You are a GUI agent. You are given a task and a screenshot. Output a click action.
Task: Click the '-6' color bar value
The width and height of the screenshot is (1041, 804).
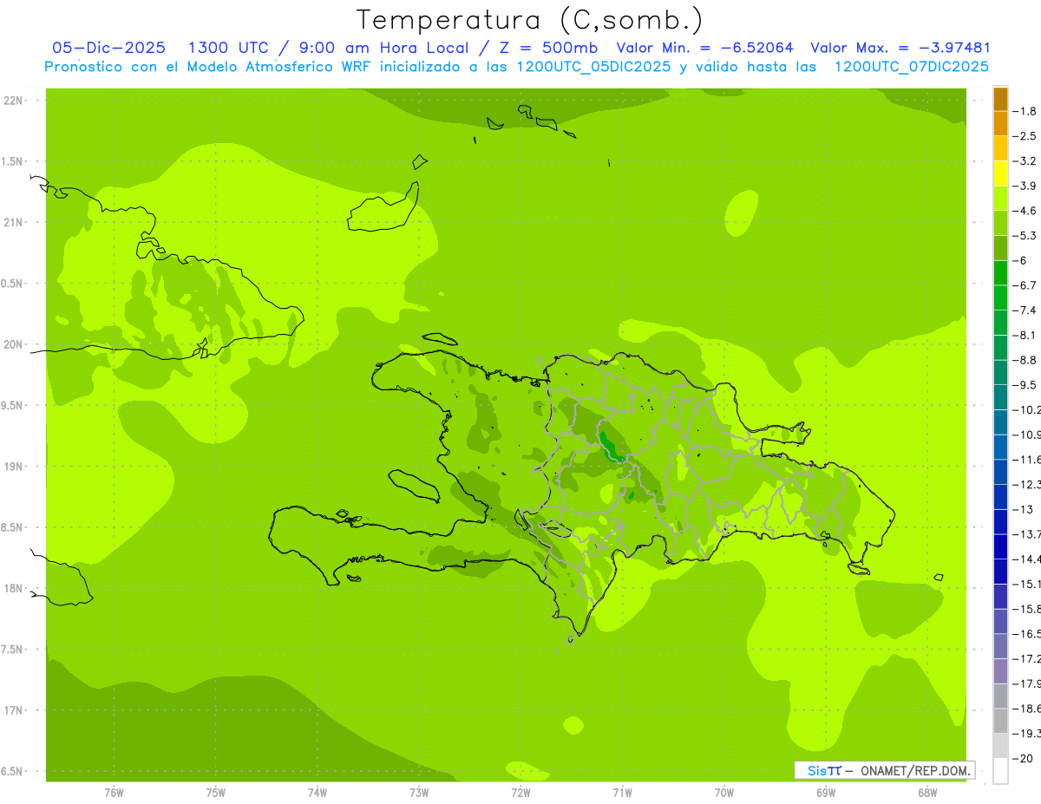[1021, 260]
